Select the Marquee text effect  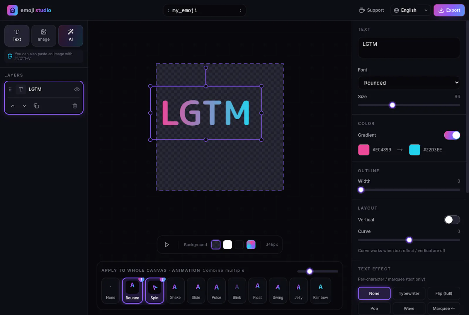tap(443, 309)
